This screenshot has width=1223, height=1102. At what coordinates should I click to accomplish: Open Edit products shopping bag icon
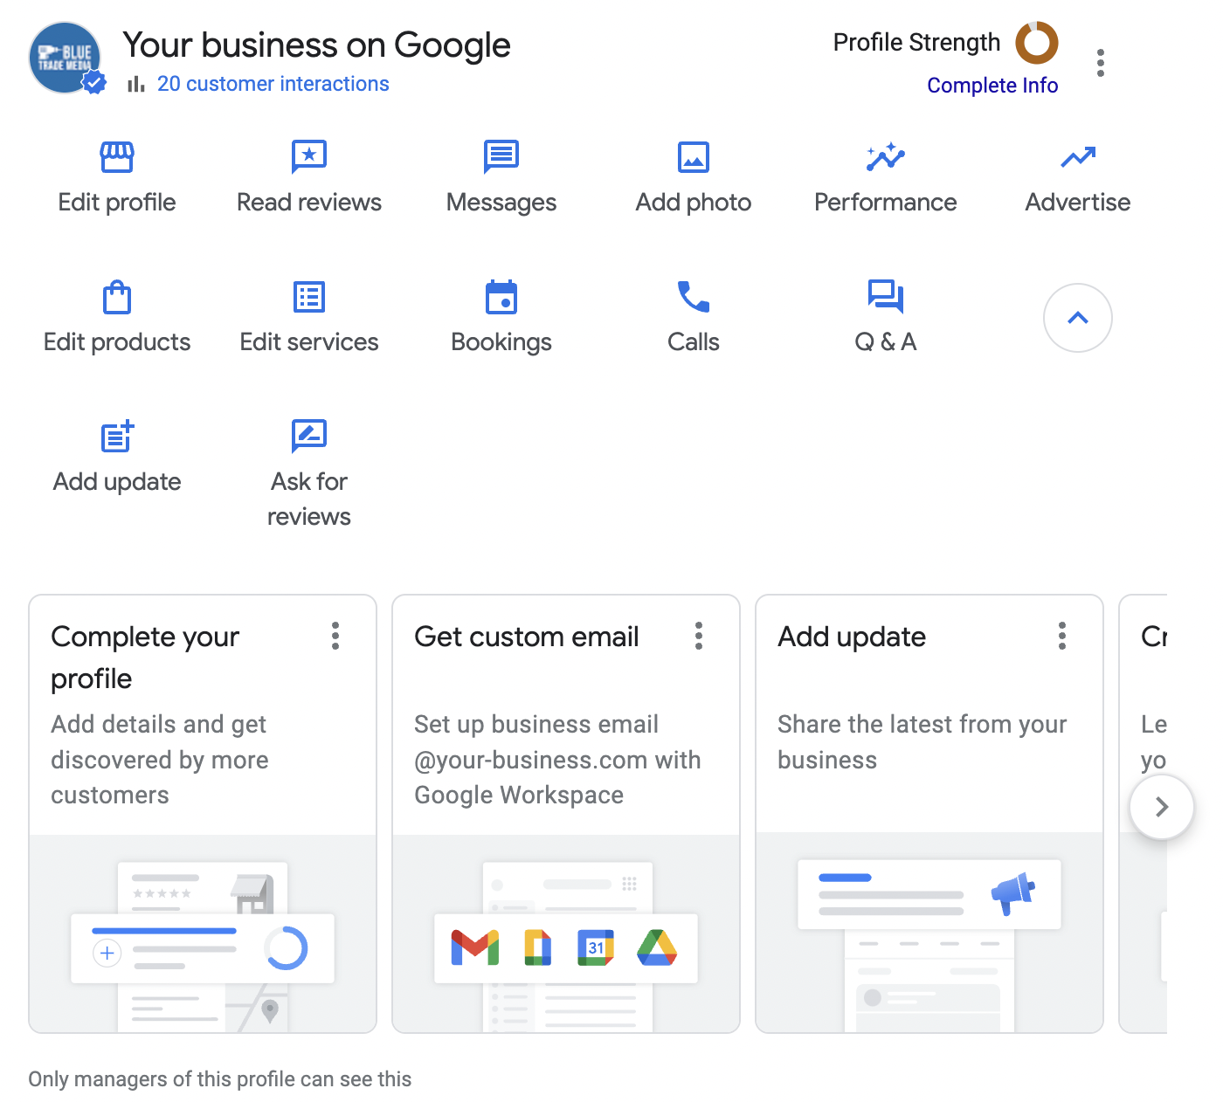[117, 297]
